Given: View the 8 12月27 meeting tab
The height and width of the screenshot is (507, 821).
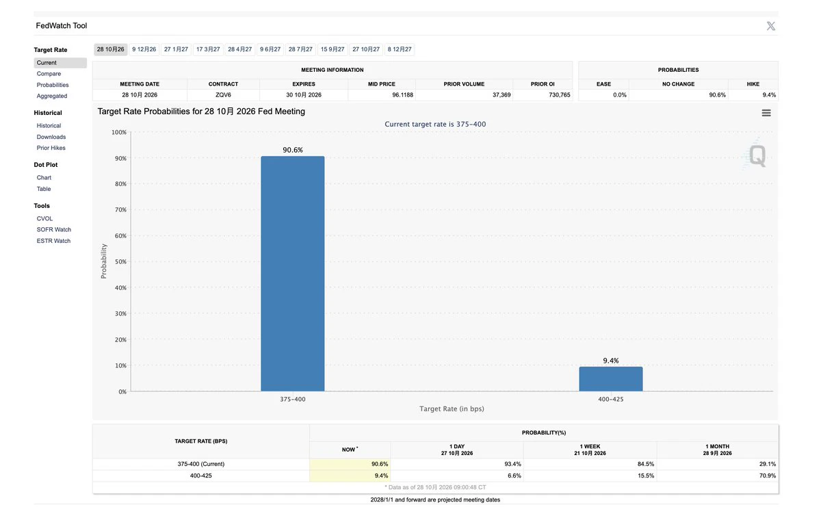Looking at the screenshot, I should (400, 49).
